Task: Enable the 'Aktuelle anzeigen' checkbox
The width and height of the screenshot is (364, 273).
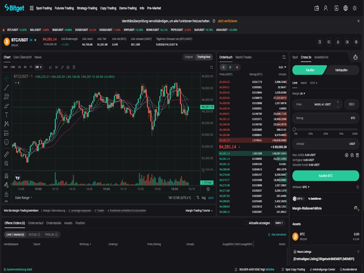Action: [246, 223]
